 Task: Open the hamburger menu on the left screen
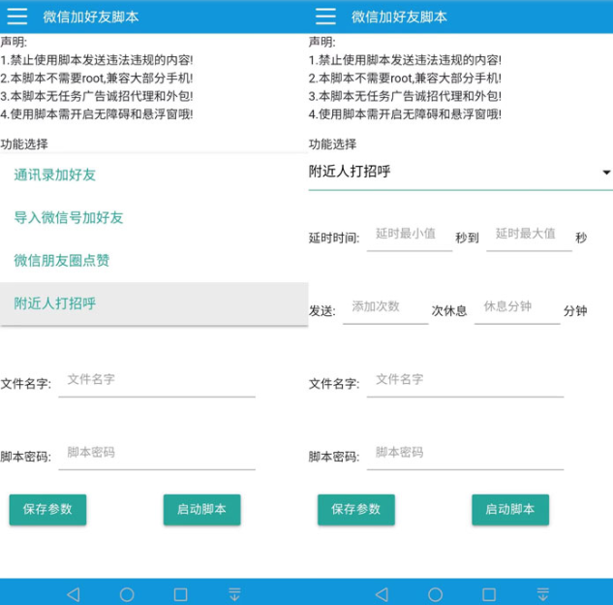(17, 16)
